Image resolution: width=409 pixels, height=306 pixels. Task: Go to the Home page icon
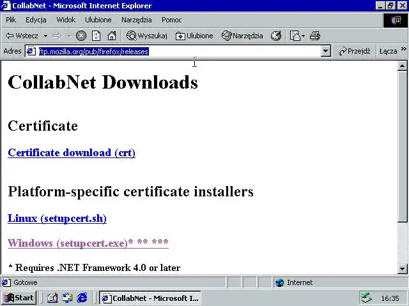click(112, 36)
